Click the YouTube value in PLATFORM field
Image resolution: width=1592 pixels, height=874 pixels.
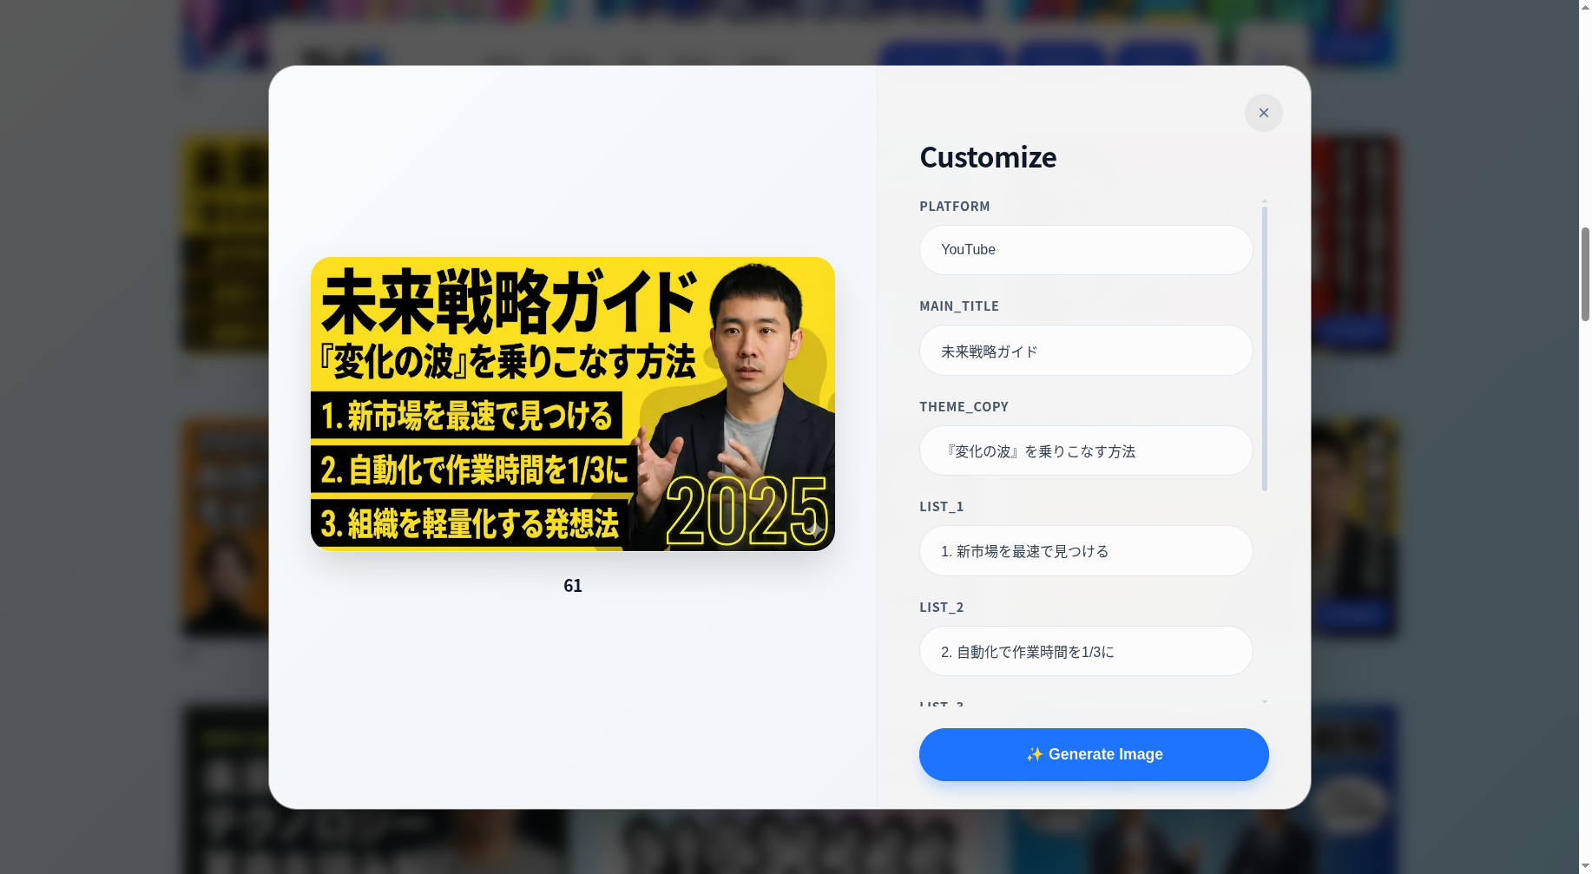pyautogui.click(x=968, y=250)
